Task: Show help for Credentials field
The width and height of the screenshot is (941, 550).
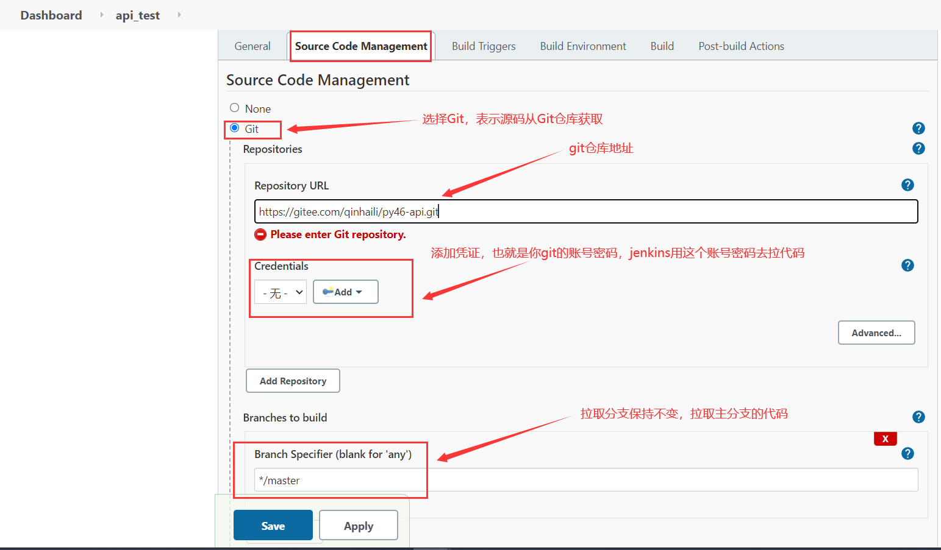Action: coord(907,266)
